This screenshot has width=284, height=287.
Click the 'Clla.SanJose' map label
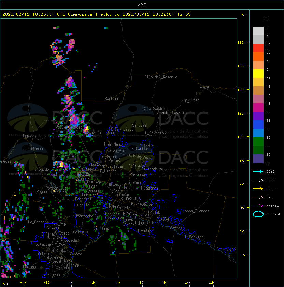[155, 109]
